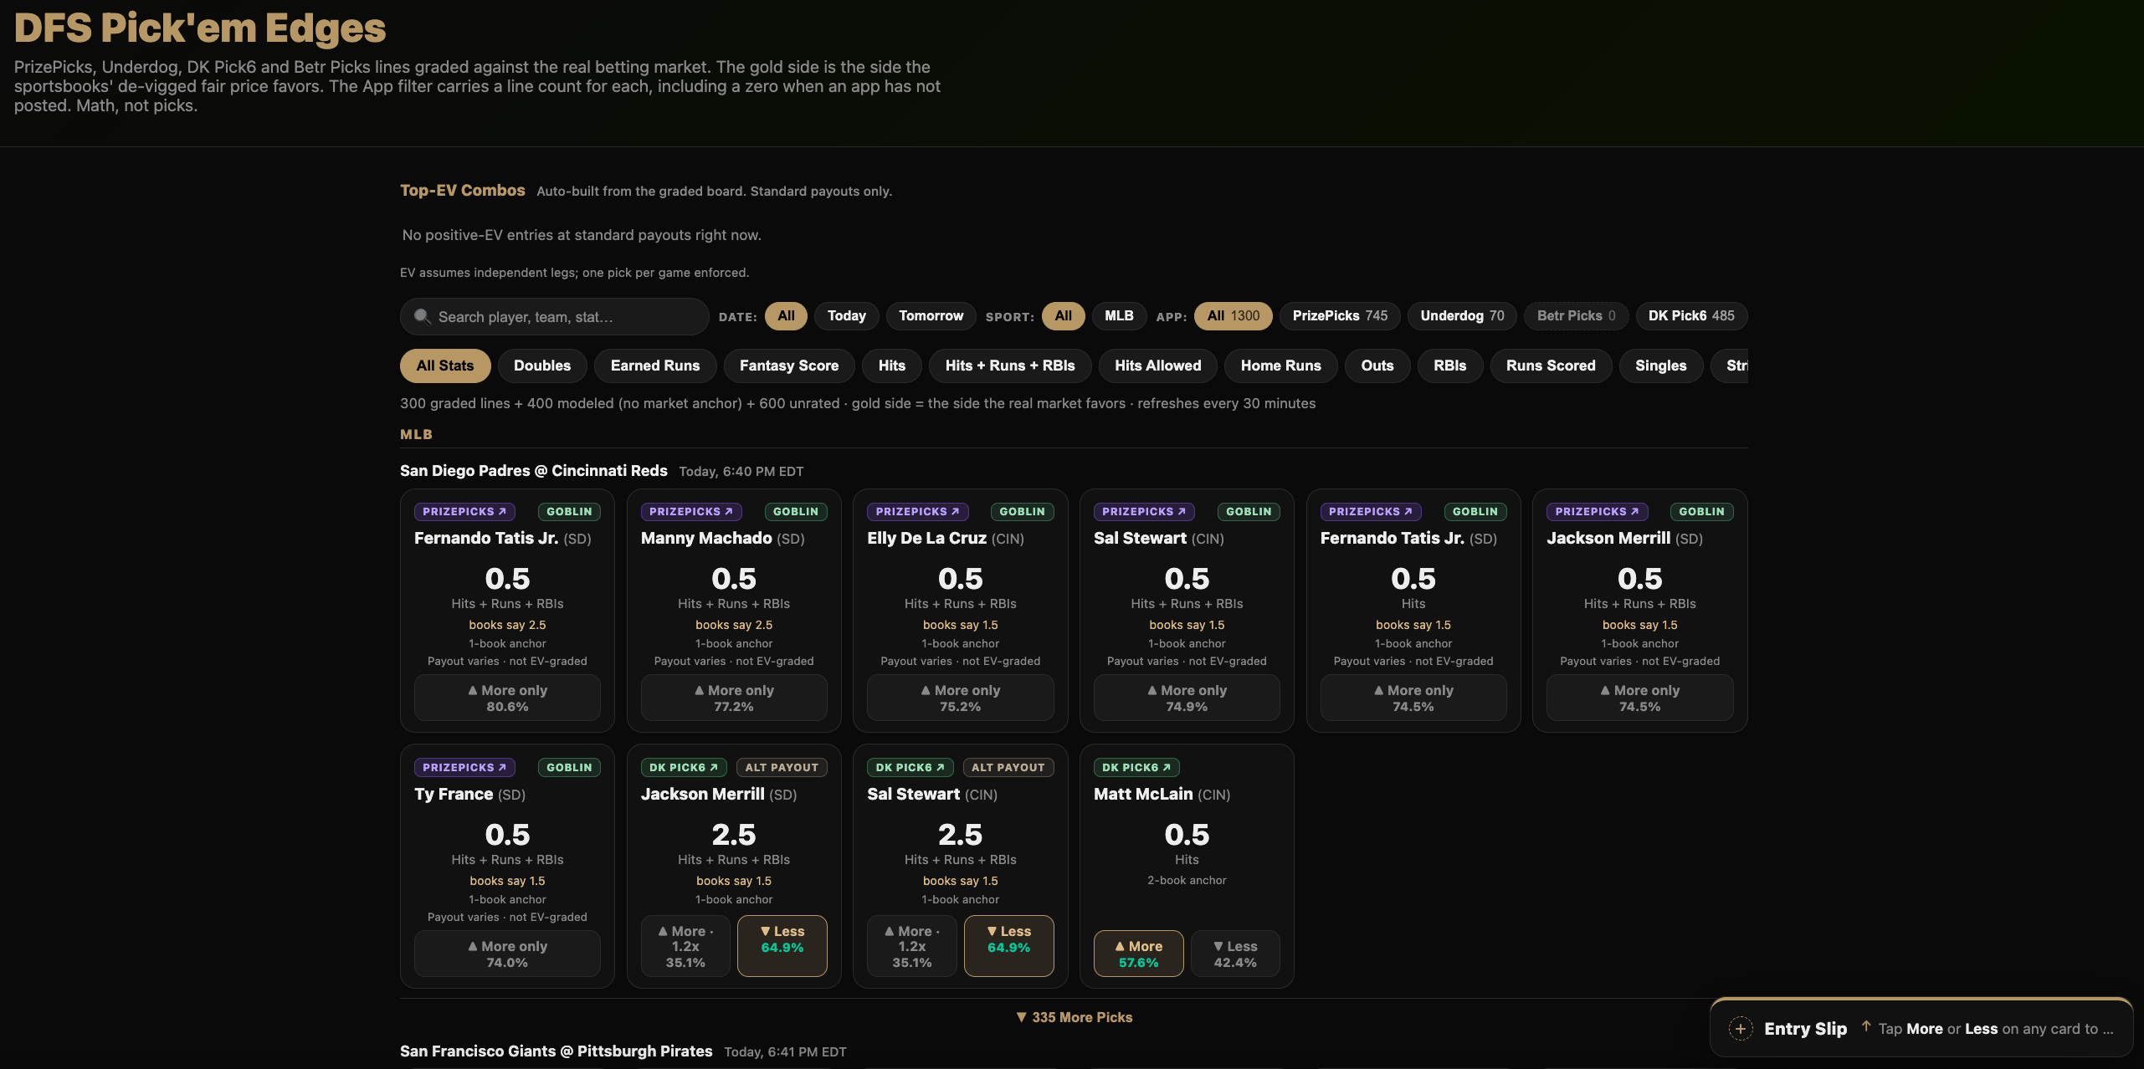
Task: Select the Runs Scored stat filter
Action: [x=1550, y=366]
